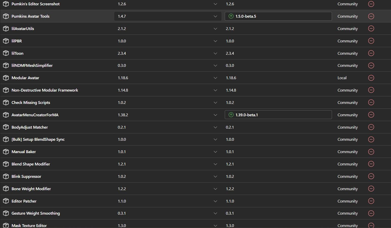Upgrade Pumkins Avatar Tools to 1.5.0-beta.5
The height and width of the screenshot is (228, 391).
pos(278,16)
